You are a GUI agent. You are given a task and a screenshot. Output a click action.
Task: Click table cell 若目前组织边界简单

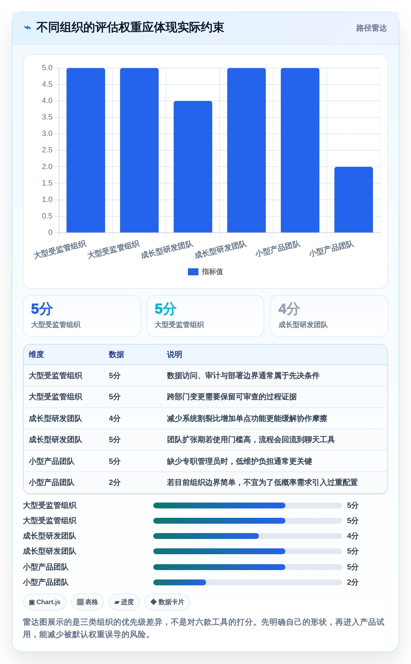coord(262,482)
